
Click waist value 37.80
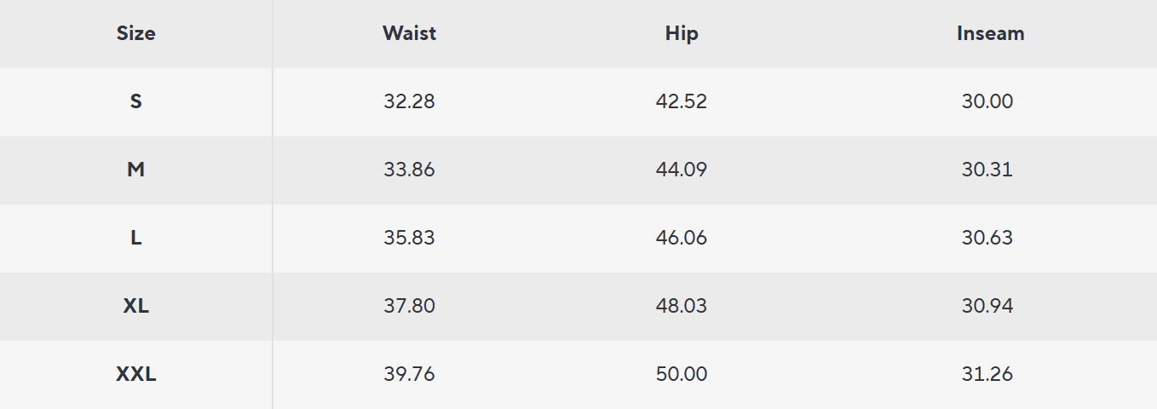coord(409,306)
